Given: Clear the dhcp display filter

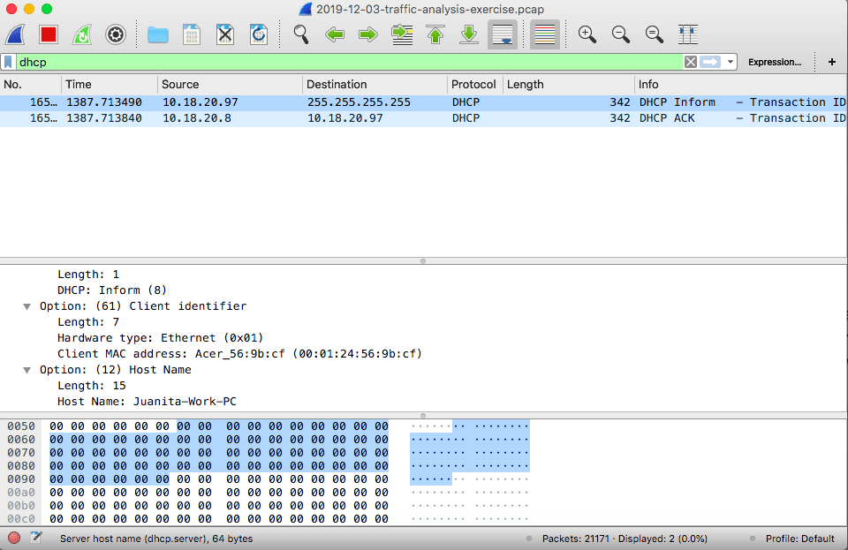Looking at the screenshot, I should pyautogui.click(x=691, y=62).
